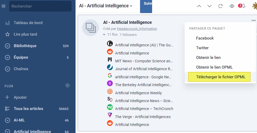Screen dimensions: 257x133
Task: Open the FLUX settings gear icon
Action: [67, 86]
